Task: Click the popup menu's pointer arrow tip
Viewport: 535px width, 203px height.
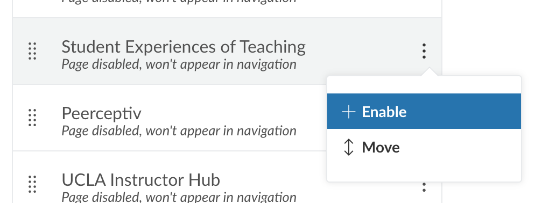Action: (x=430, y=69)
